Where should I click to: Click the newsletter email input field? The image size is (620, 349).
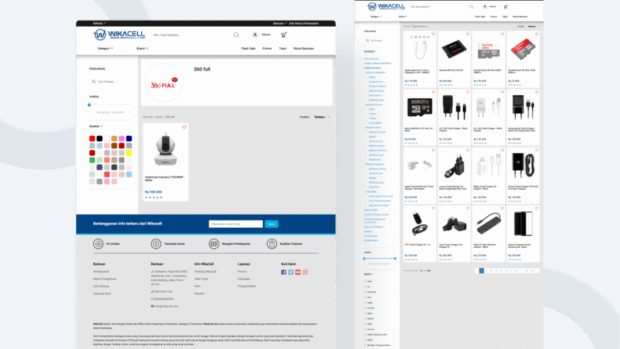click(x=236, y=224)
